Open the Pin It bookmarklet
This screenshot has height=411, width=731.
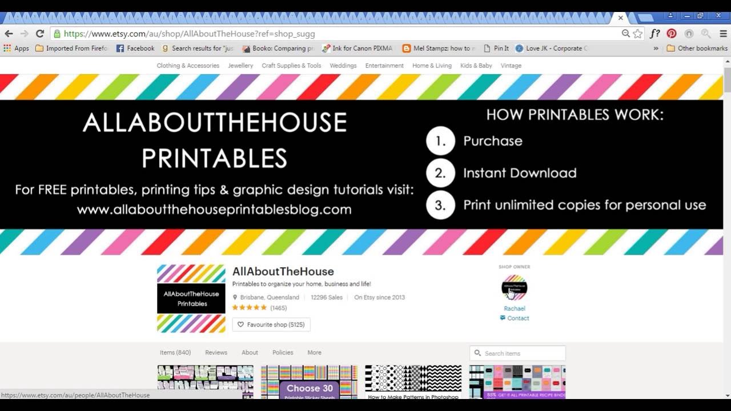coord(496,49)
